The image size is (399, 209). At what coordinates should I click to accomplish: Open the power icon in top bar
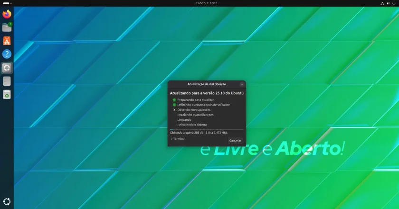pyautogui.click(x=394, y=3)
